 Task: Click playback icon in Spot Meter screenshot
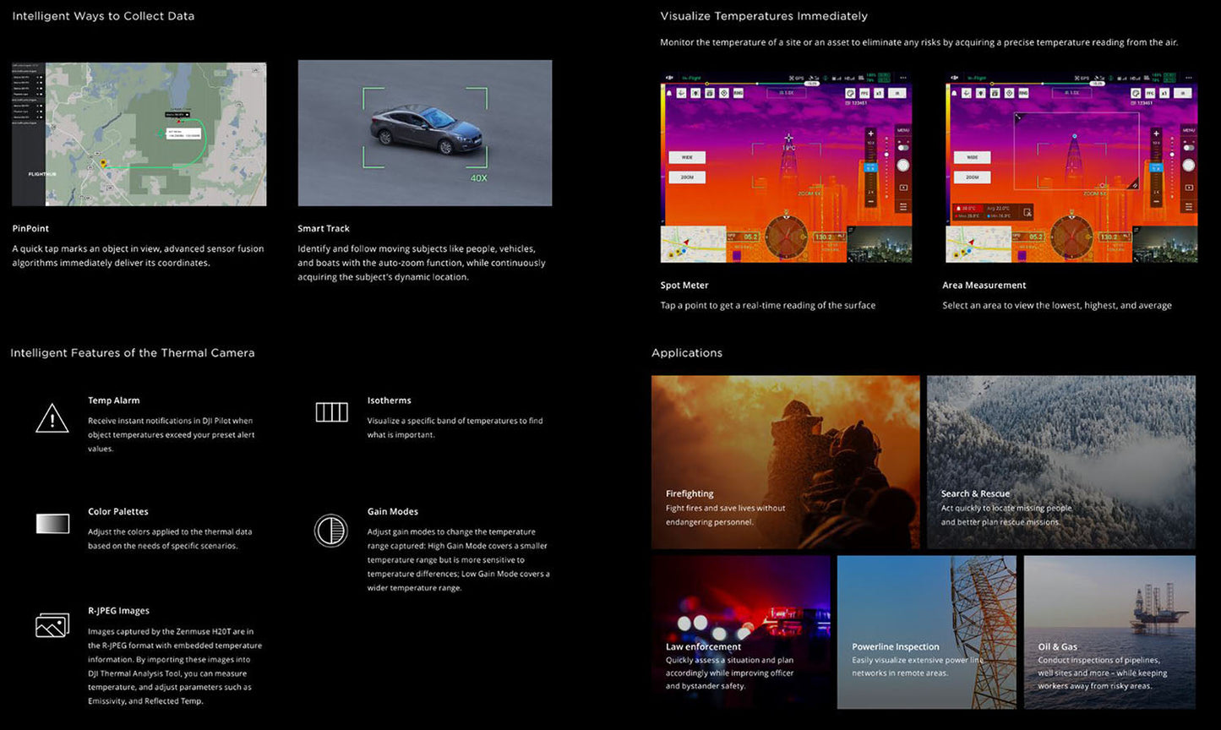903,188
